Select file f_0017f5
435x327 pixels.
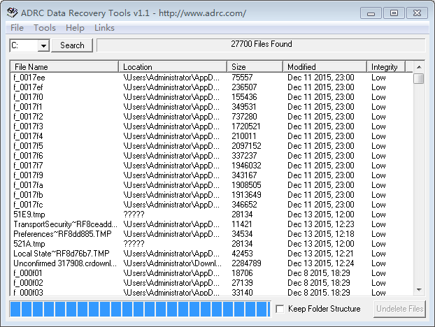(28, 146)
